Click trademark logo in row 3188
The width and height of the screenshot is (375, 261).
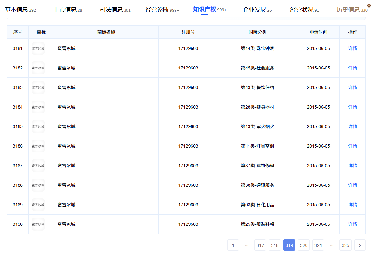[38, 185]
